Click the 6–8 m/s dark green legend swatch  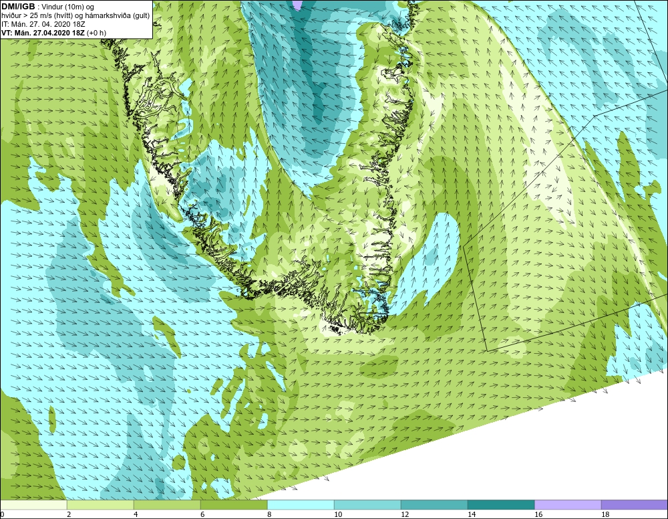[234, 505]
